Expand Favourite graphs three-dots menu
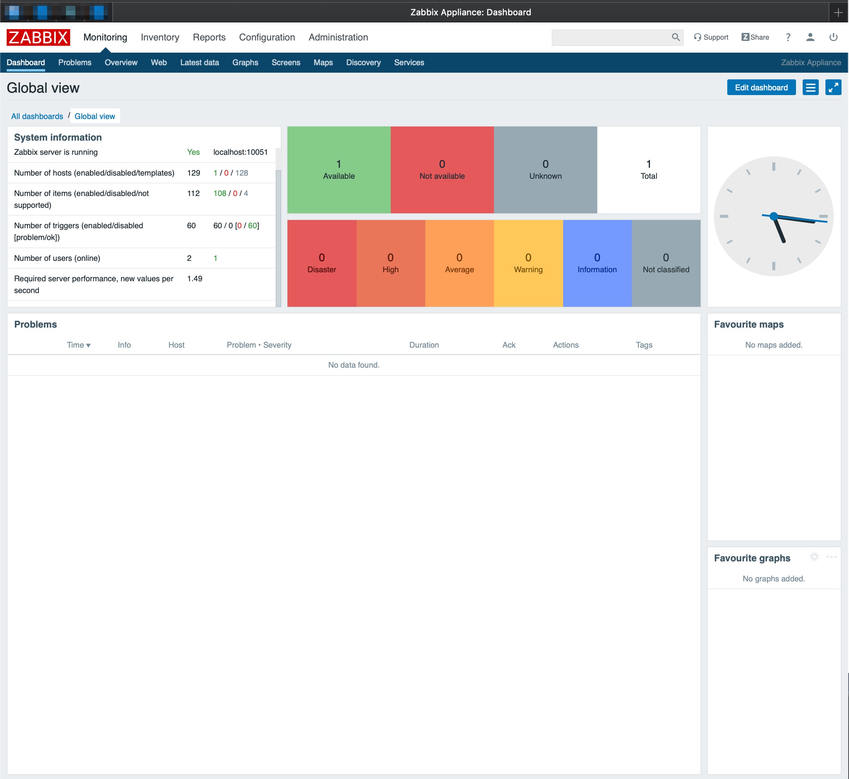 [831, 557]
